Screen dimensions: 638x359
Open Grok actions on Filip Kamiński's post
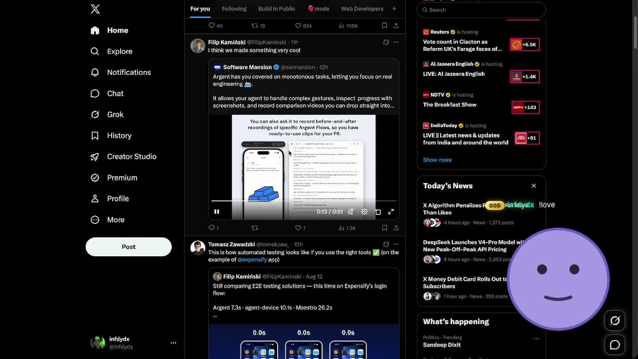(386, 42)
